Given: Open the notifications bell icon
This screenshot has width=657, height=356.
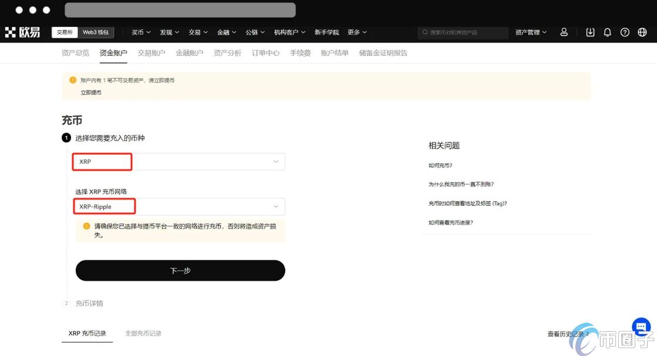Looking at the screenshot, I should pos(607,32).
